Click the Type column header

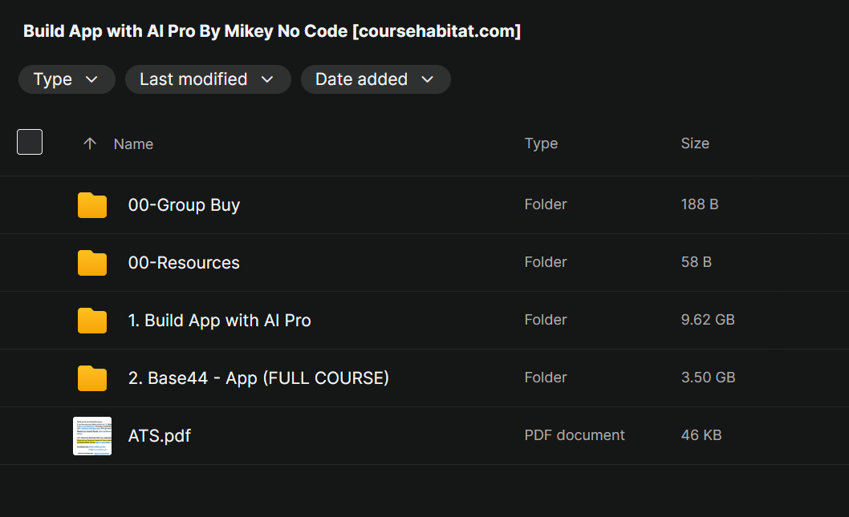pos(541,143)
